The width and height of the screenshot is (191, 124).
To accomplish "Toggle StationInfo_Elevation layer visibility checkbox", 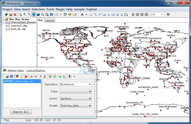I will pos(9,23).
